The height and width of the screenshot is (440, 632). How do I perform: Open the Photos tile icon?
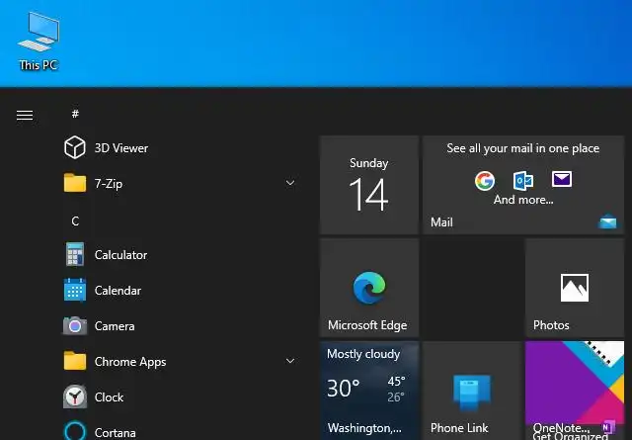tap(575, 288)
